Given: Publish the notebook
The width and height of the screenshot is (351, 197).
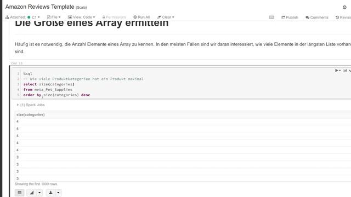Looking at the screenshot, I should click(x=290, y=17).
